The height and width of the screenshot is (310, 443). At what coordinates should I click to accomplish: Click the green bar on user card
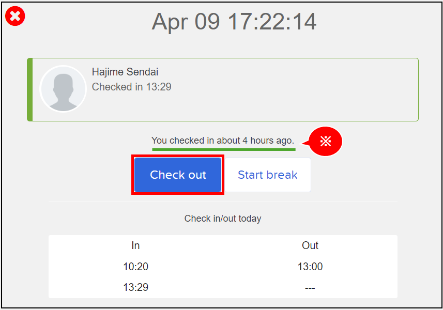pos(29,89)
